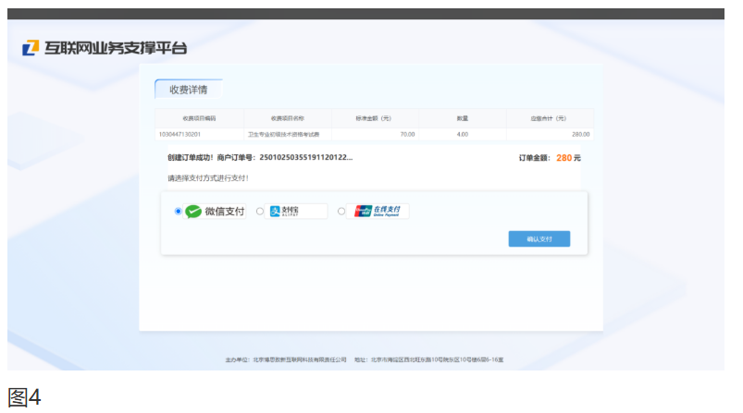The height and width of the screenshot is (413, 743).
Task: Select the 微信支付 radio button
Action: tap(178, 212)
